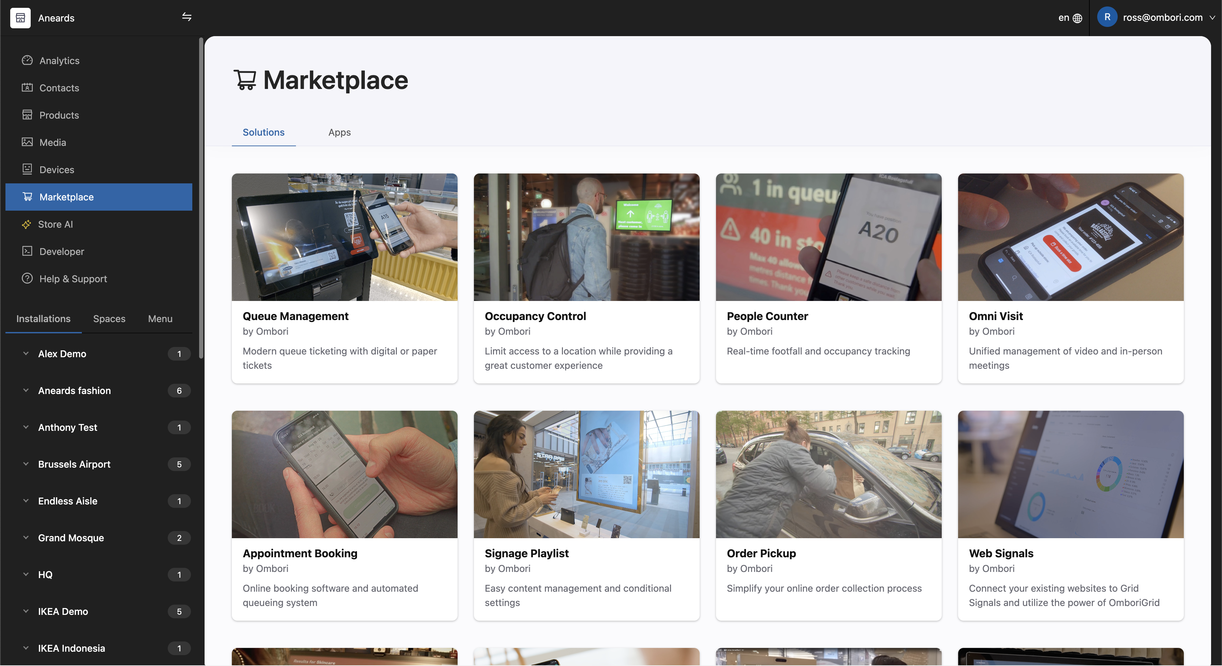Click the Aneards workspace logo icon
1222x666 pixels.
(20, 17)
